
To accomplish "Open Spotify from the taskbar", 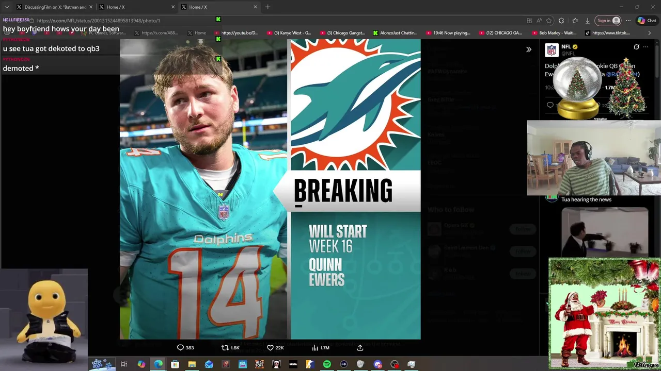I will pos(327,364).
